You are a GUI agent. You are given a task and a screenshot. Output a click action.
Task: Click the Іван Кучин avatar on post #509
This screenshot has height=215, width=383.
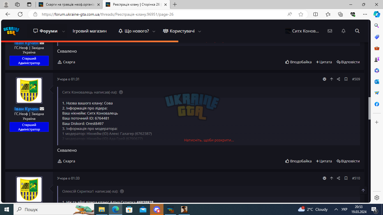29,90
